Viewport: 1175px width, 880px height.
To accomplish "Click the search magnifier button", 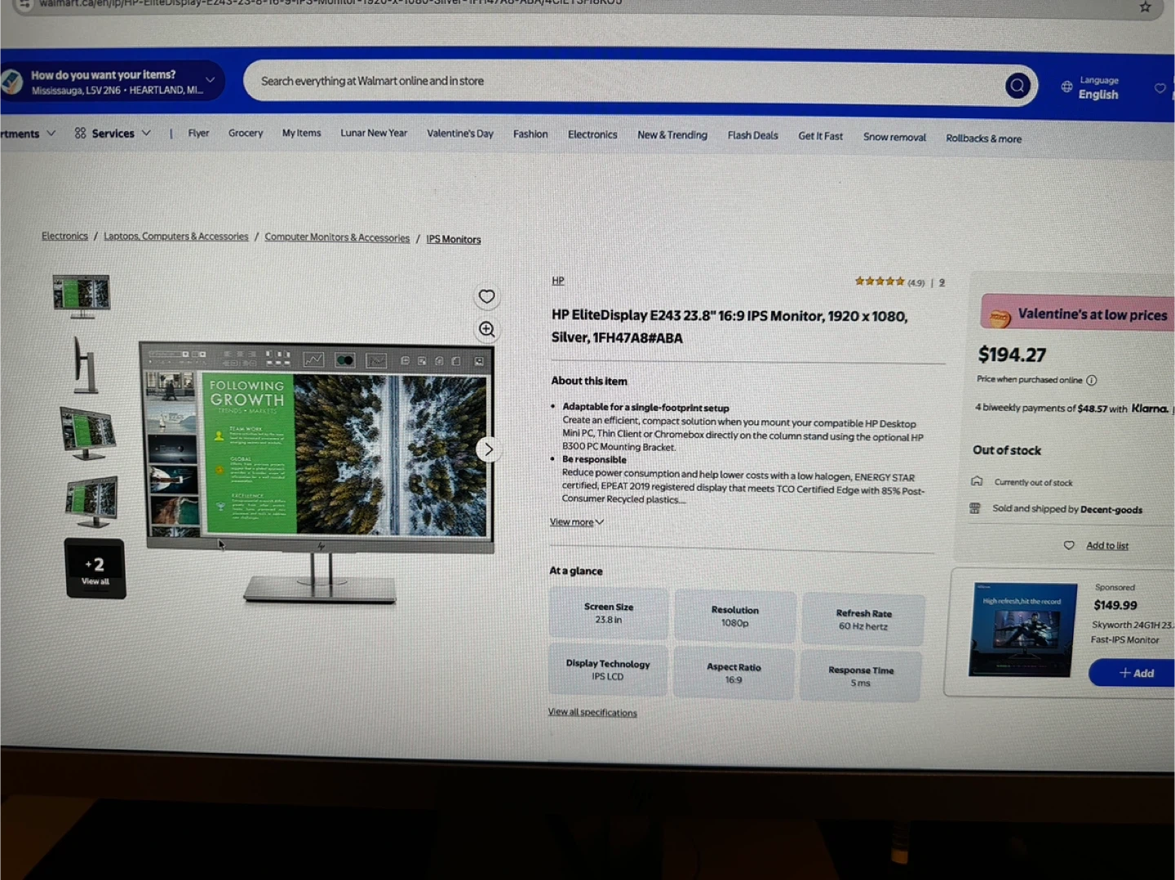I will (x=1017, y=86).
